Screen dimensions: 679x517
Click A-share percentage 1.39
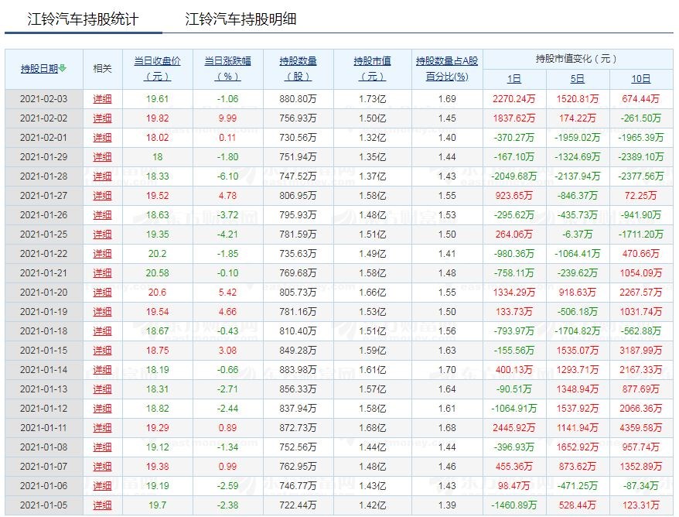(447, 505)
